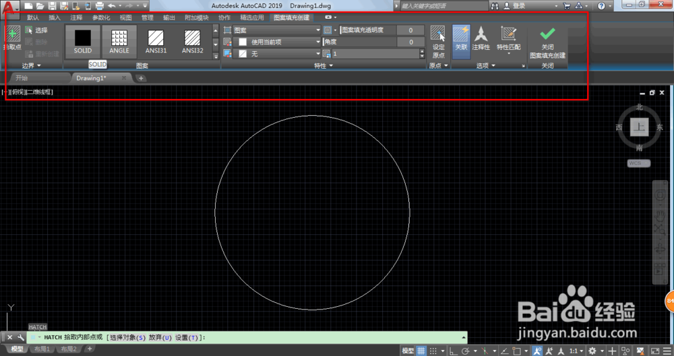The image size is (674, 356).
Task: Expand the 特性 panel dropdown
Action: [324, 66]
